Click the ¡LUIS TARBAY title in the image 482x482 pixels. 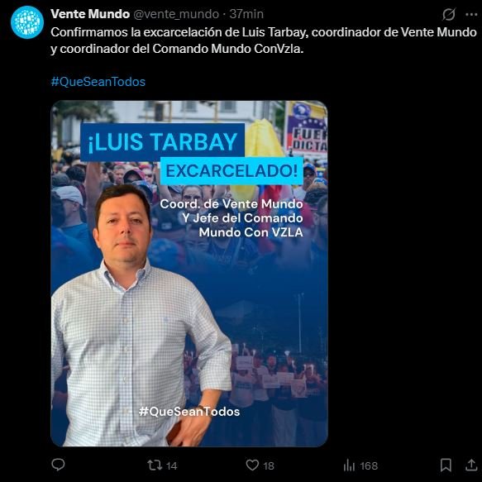163,142
